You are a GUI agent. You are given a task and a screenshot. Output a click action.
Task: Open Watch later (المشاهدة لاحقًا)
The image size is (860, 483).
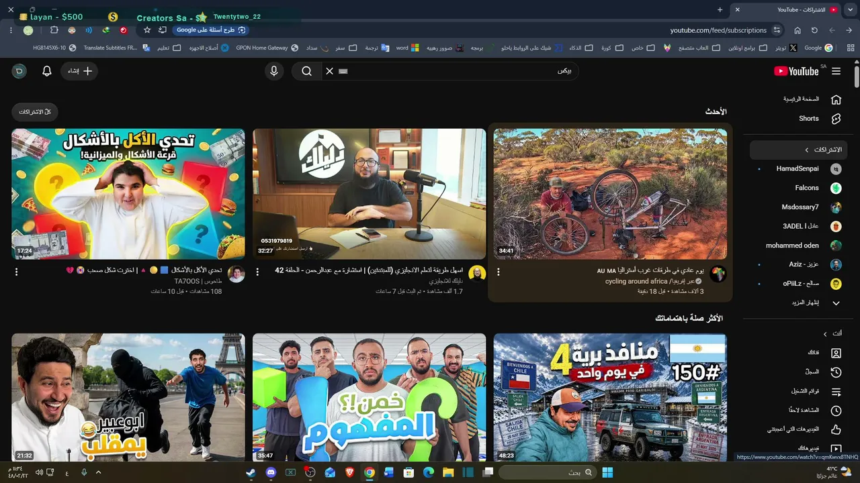point(799,411)
